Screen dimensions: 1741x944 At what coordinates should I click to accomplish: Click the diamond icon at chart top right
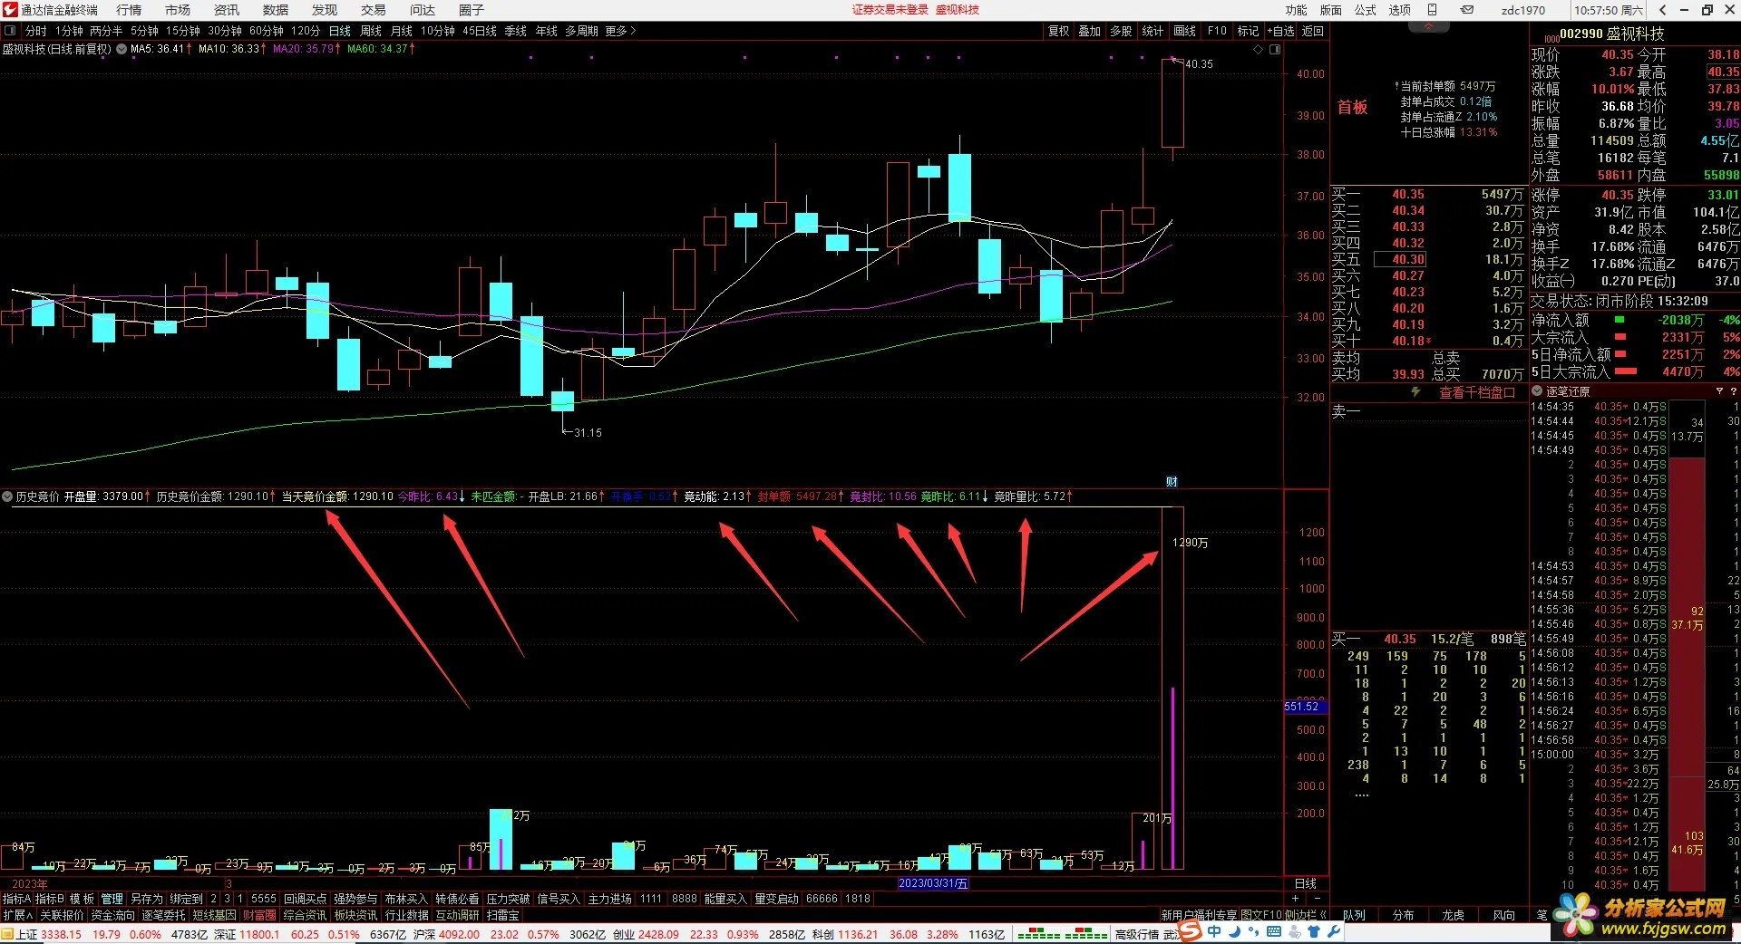1258,49
